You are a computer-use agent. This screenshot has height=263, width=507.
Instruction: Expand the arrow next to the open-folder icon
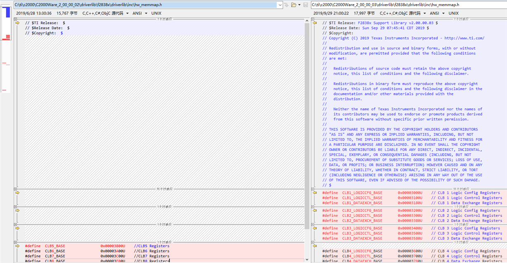(299, 5)
